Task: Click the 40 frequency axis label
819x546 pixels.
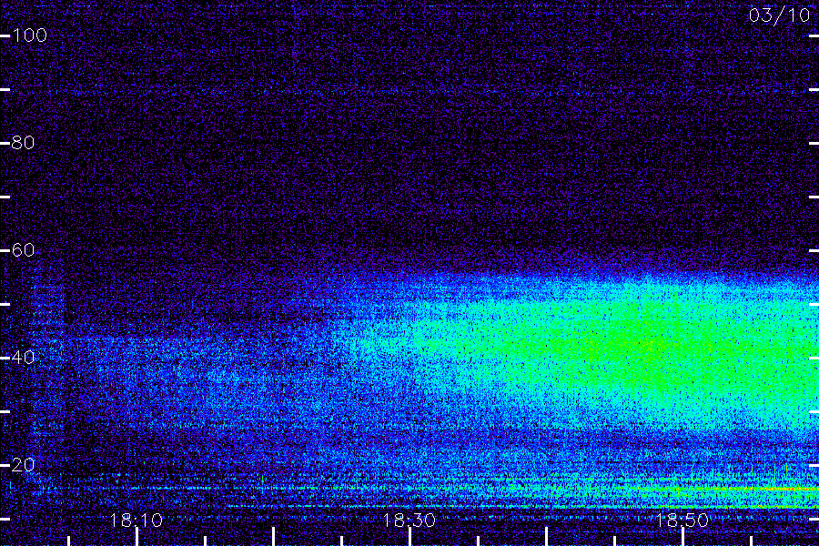Action: [23, 358]
